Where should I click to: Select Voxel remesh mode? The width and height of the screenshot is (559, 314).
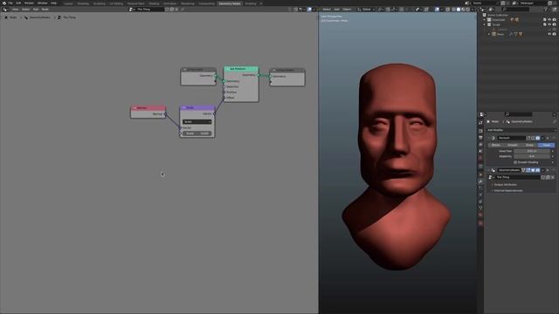tap(546, 145)
